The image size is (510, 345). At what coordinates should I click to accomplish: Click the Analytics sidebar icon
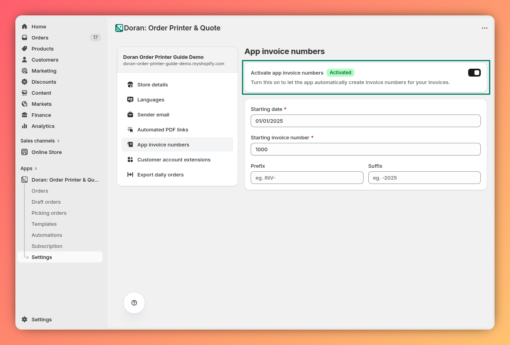[x=25, y=126]
